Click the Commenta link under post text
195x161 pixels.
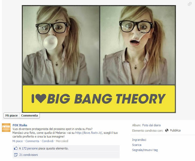pyautogui.click(x=32, y=141)
